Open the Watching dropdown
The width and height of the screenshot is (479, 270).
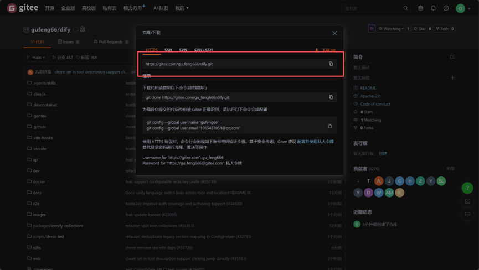391,29
